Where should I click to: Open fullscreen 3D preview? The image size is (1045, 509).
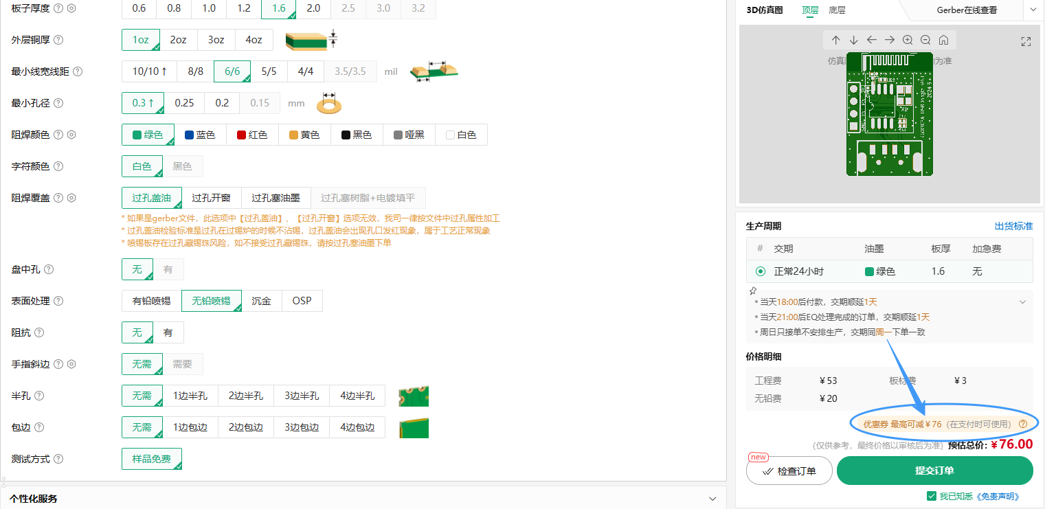coord(1026,41)
